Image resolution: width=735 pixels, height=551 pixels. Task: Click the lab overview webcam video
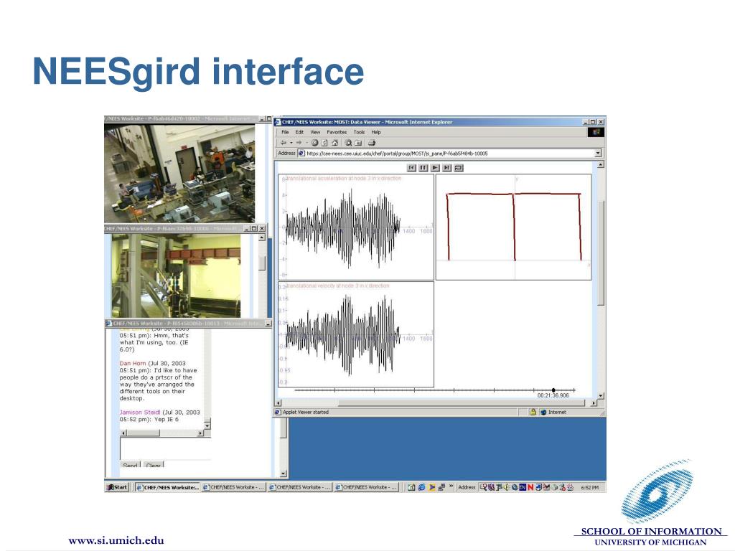(x=179, y=174)
